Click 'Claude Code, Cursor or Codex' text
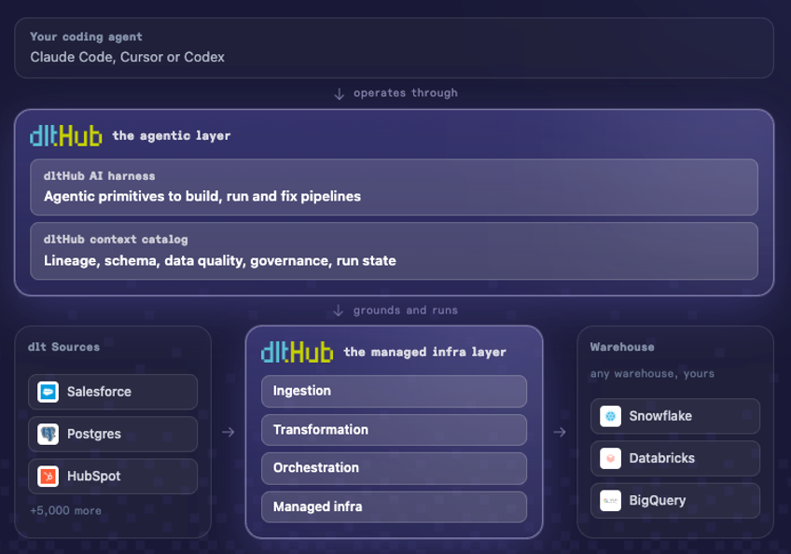Screen dimensions: 791x554 tap(127, 57)
